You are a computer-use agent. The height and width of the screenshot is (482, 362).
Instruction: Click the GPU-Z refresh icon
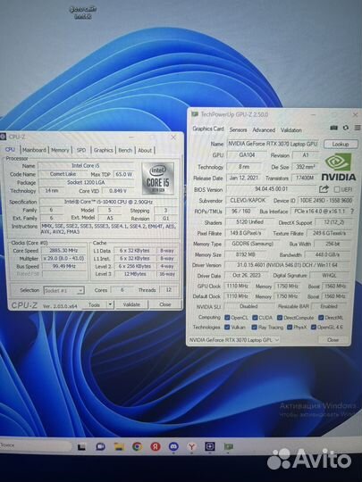346,128
